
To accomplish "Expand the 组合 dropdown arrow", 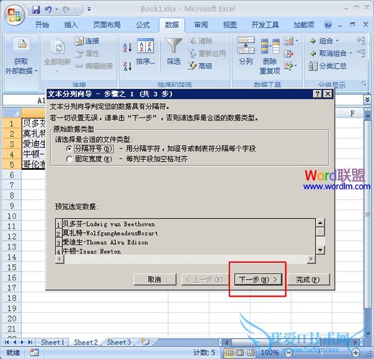I will [x=337, y=41].
